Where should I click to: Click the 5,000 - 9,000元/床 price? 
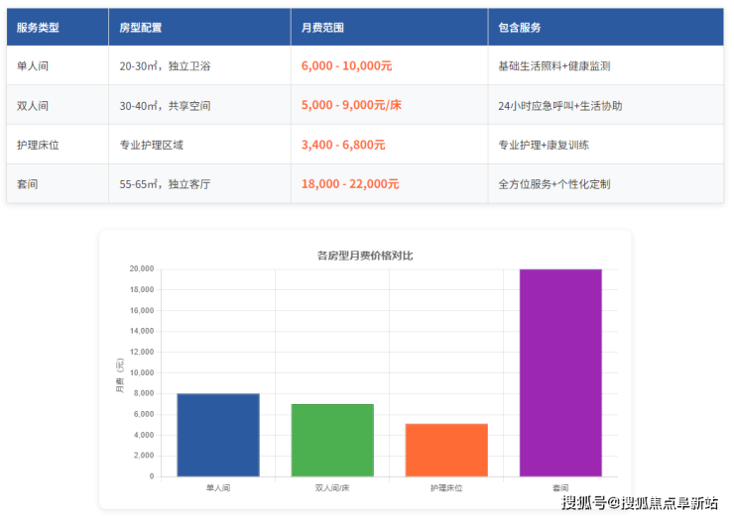351,105
